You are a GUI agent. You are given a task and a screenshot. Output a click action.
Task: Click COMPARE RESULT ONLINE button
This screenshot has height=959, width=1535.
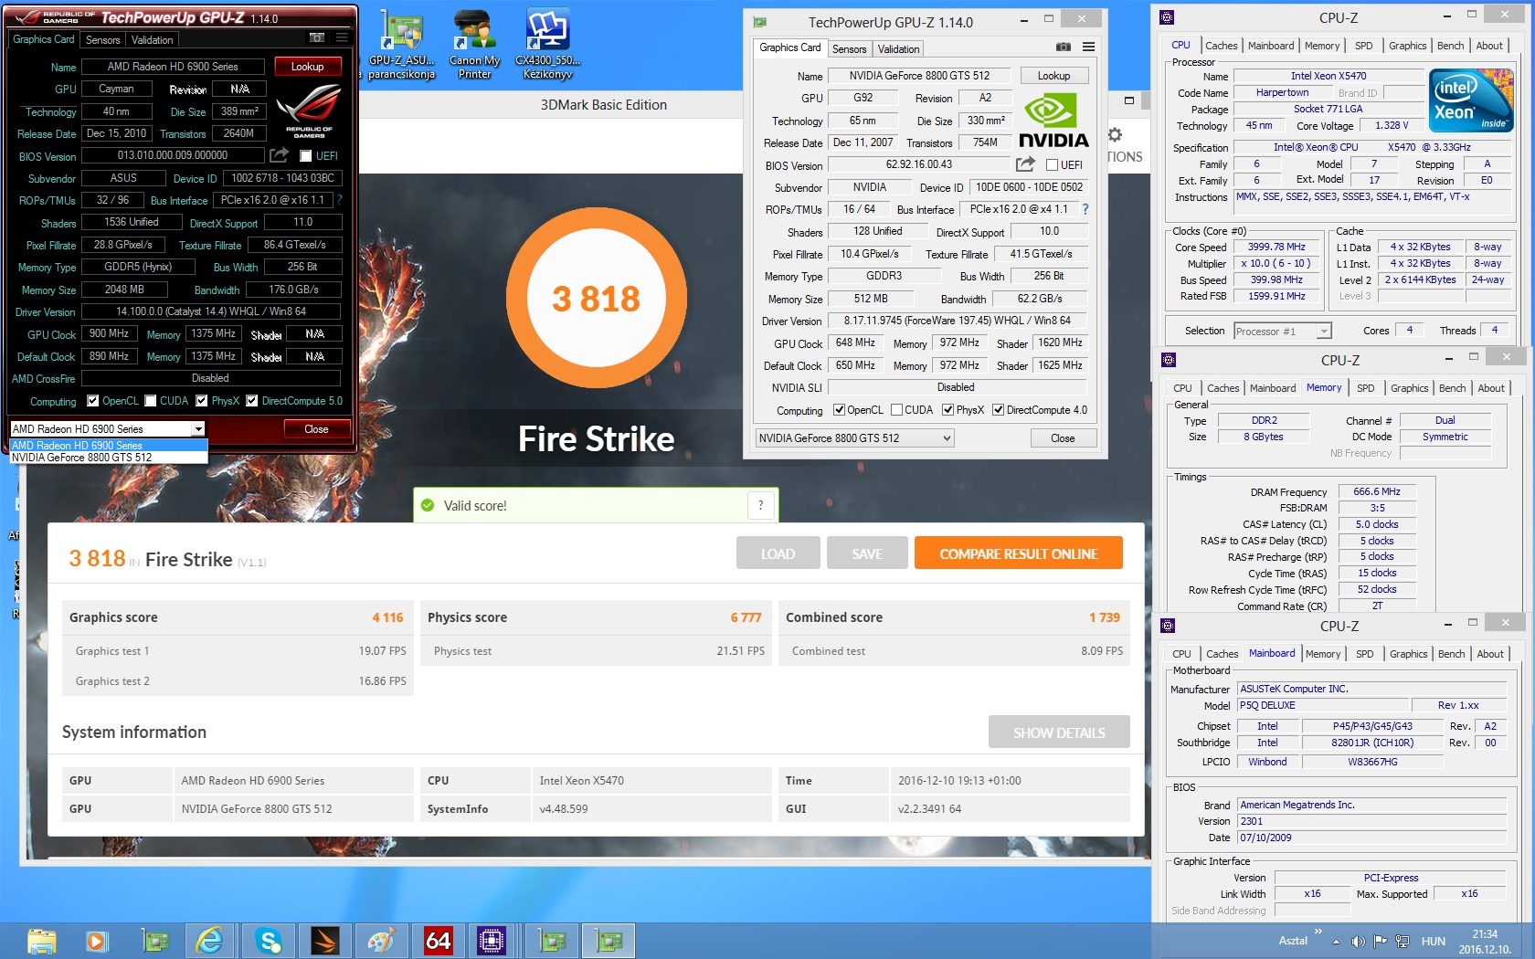(x=1019, y=553)
